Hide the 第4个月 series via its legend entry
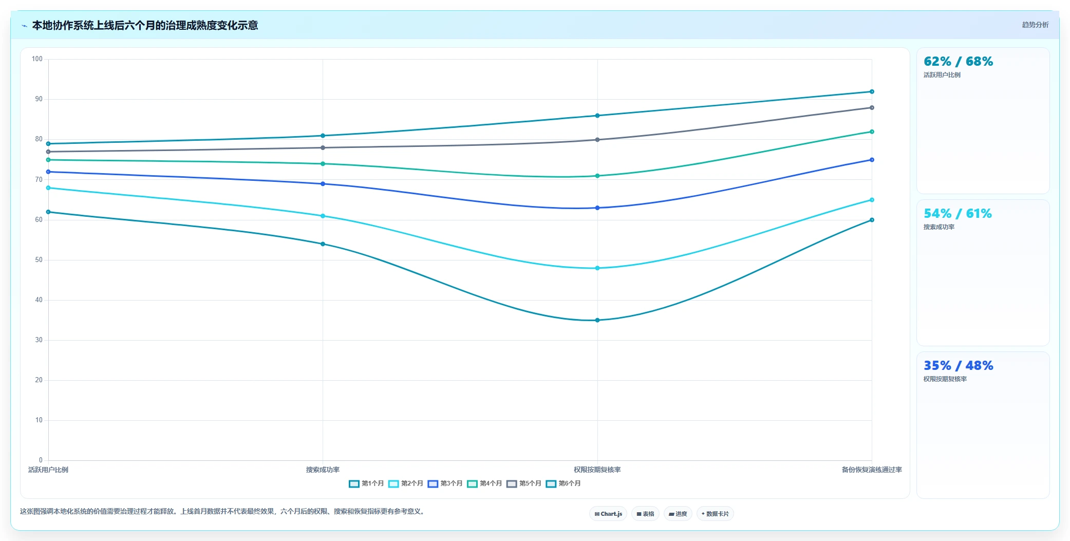The width and height of the screenshot is (1070, 541). [x=484, y=483]
